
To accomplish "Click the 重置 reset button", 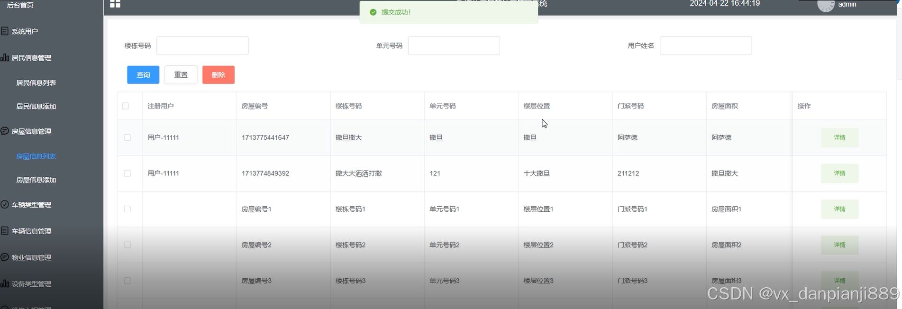I will (x=181, y=75).
